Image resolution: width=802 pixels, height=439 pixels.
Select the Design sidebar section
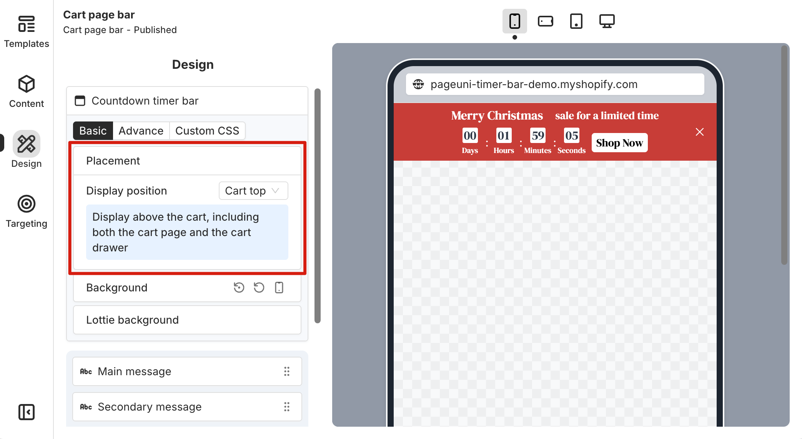tap(27, 150)
